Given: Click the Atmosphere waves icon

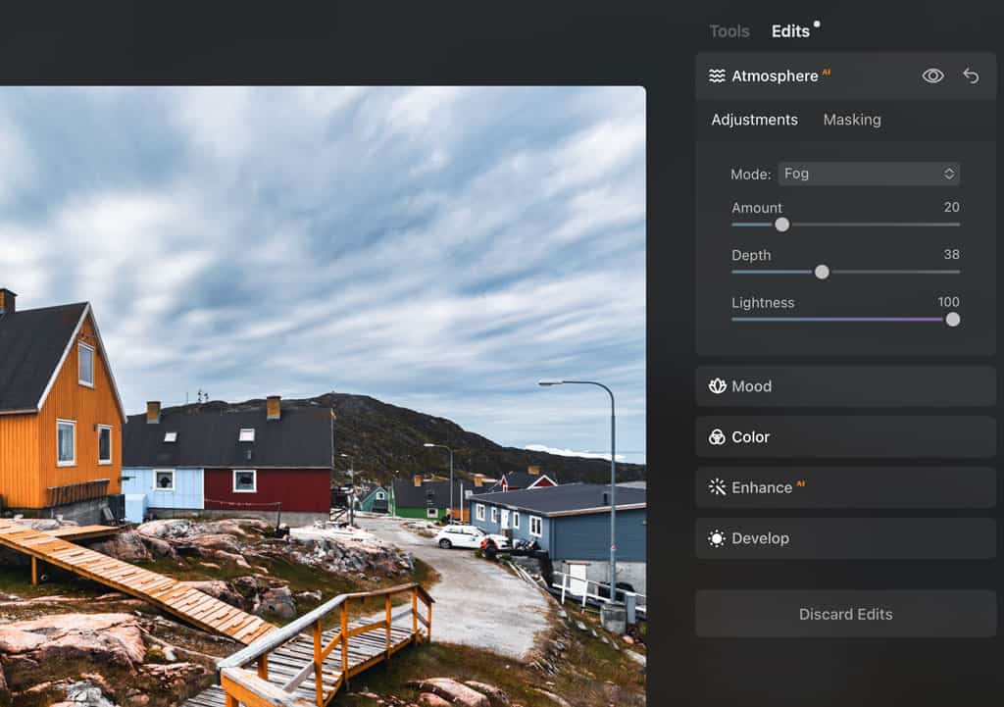Looking at the screenshot, I should 717,76.
